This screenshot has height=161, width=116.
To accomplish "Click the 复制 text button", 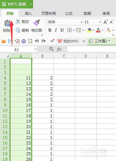I will pyautogui.click(x=25, y=30).
